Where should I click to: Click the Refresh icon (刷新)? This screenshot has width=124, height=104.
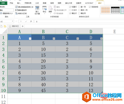[x=50, y=8]
